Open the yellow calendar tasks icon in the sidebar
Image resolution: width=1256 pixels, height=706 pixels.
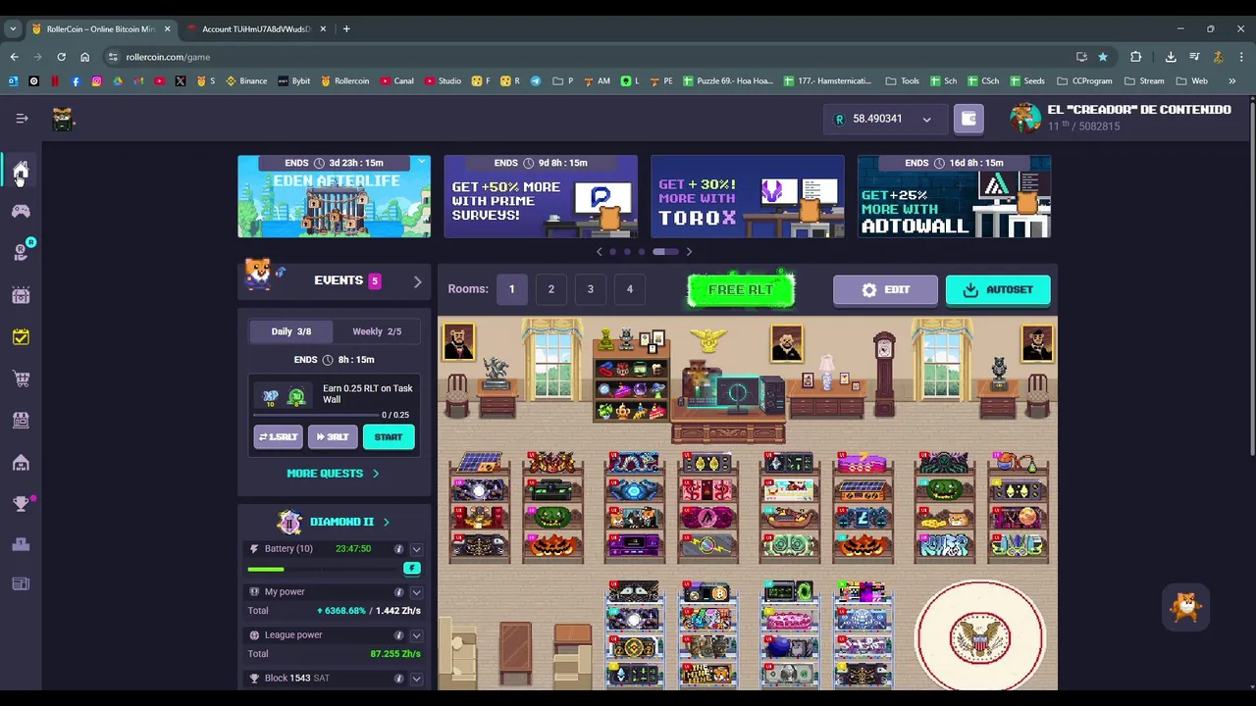coord(21,336)
